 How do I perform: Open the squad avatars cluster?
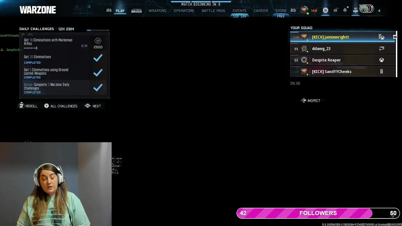point(367,9)
